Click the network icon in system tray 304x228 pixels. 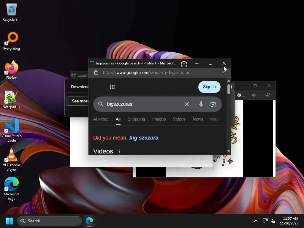coord(265,221)
